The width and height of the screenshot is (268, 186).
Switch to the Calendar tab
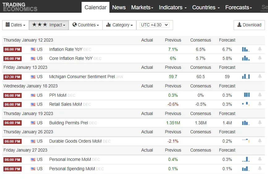point(96,7)
